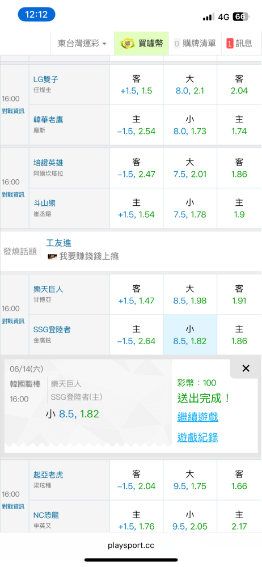Select LG雙子 away spread +1.5, 1.5

click(137, 85)
